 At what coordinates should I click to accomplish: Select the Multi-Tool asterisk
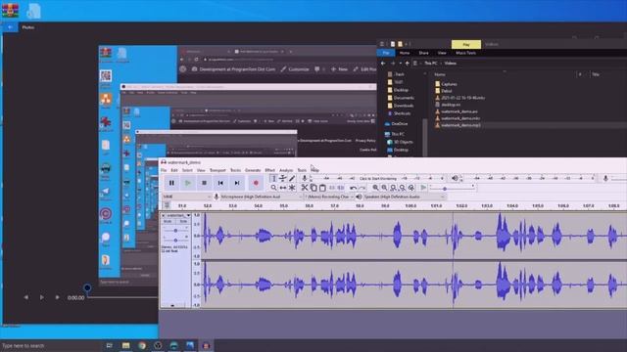click(x=292, y=188)
